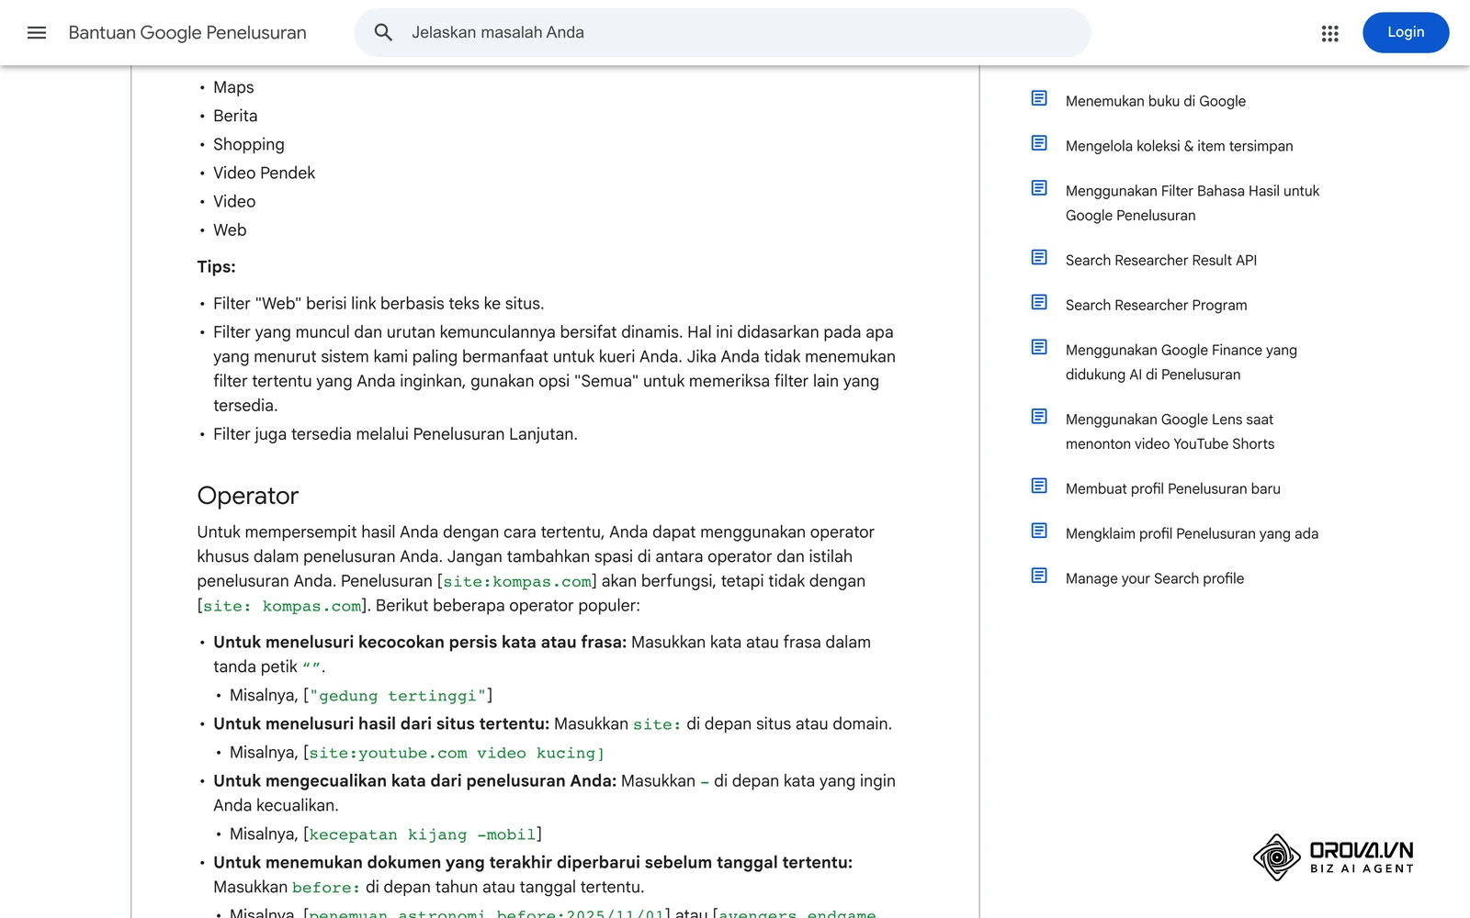
Task: Click article icon beside Membuat profil Penelusuran baru
Action: (x=1039, y=487)
